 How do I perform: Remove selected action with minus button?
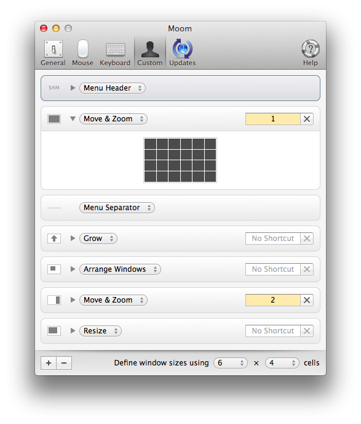click(x=64, y=363)
